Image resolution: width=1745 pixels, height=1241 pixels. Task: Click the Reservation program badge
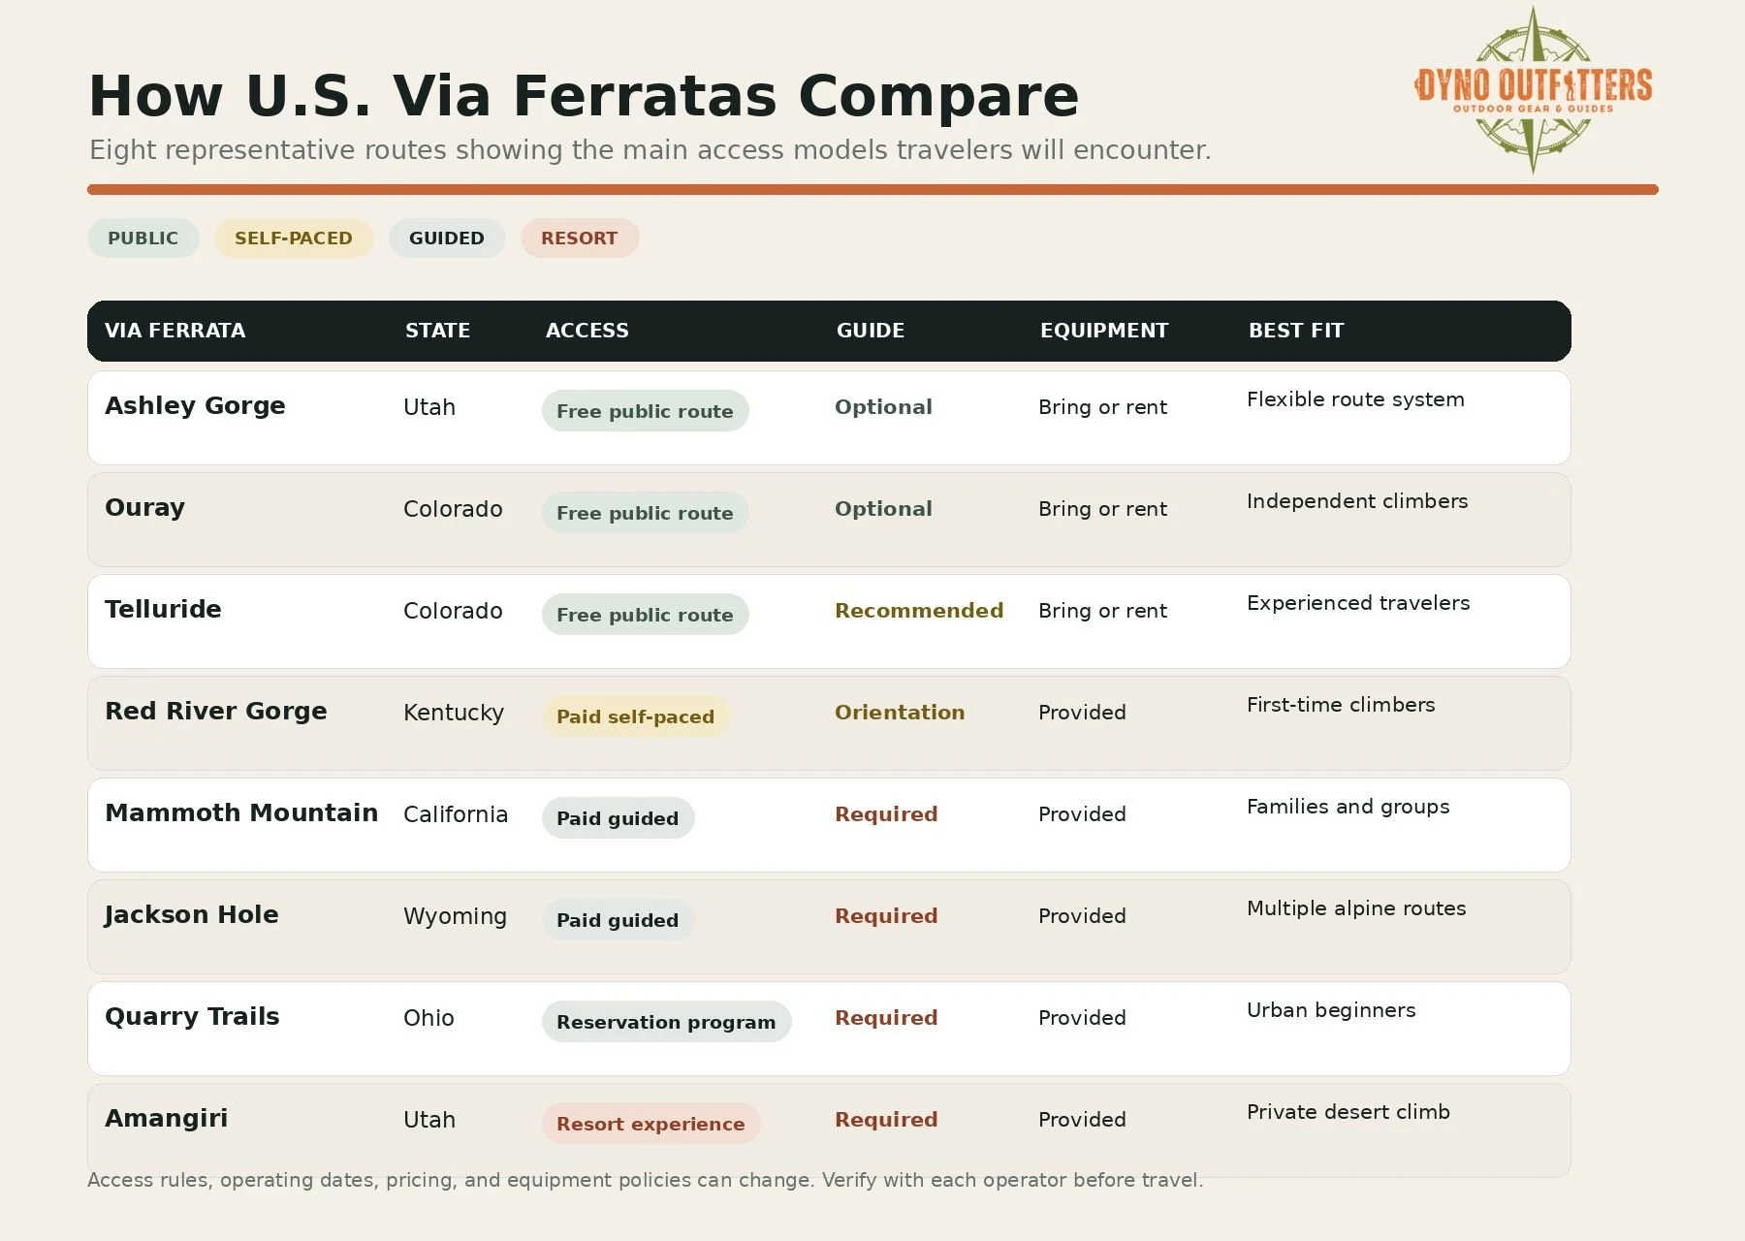(x=666, y=1022)
